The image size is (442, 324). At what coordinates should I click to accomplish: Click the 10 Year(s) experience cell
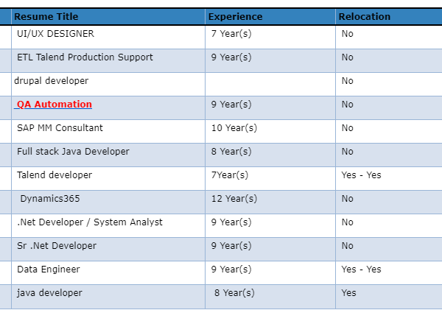234,128
